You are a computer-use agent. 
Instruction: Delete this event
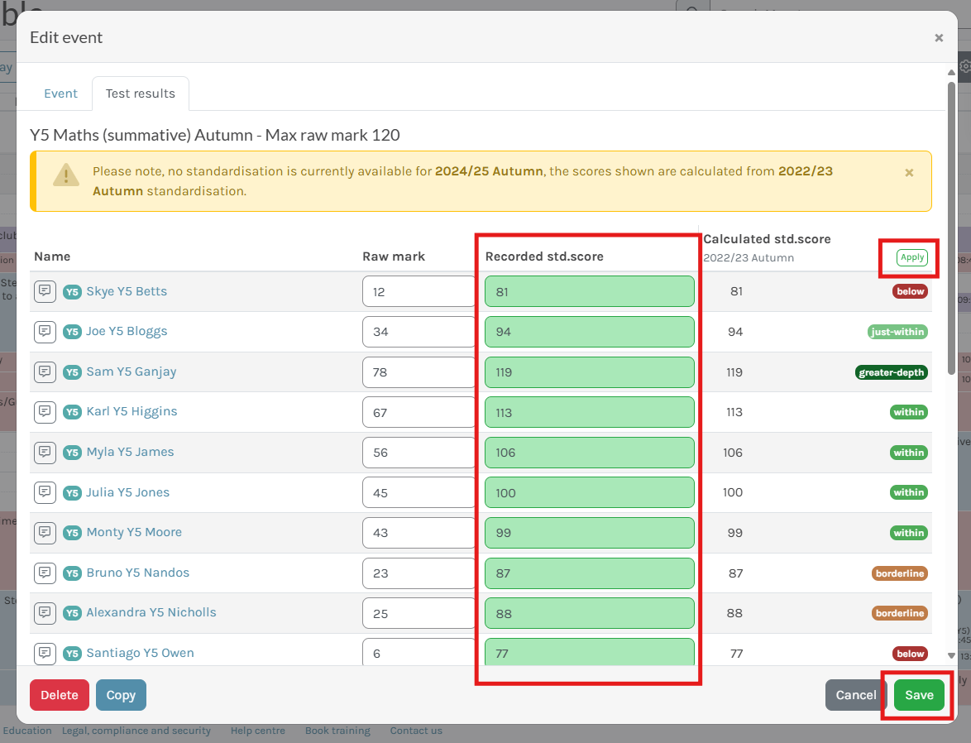pos(60,695)
